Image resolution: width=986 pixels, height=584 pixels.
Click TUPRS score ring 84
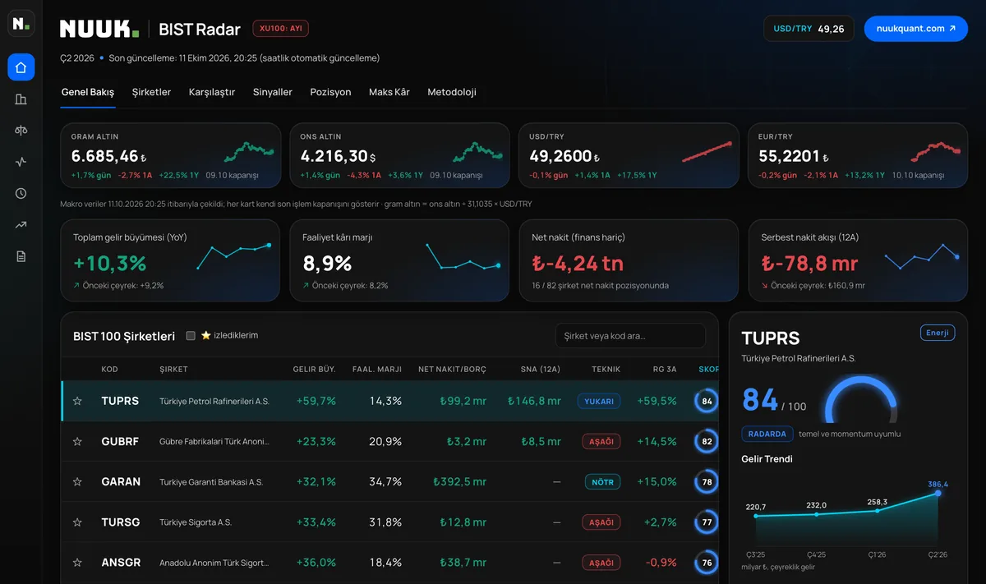(x=707, y=401)
